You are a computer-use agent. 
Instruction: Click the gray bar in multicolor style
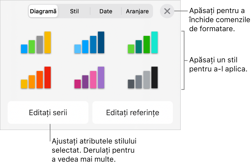click(x=40, y=45)
